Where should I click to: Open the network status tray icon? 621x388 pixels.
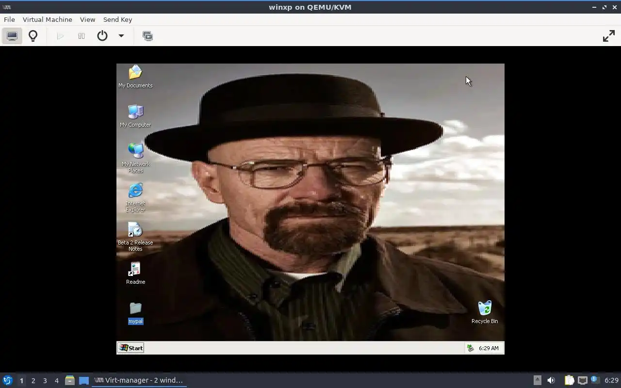582,380
